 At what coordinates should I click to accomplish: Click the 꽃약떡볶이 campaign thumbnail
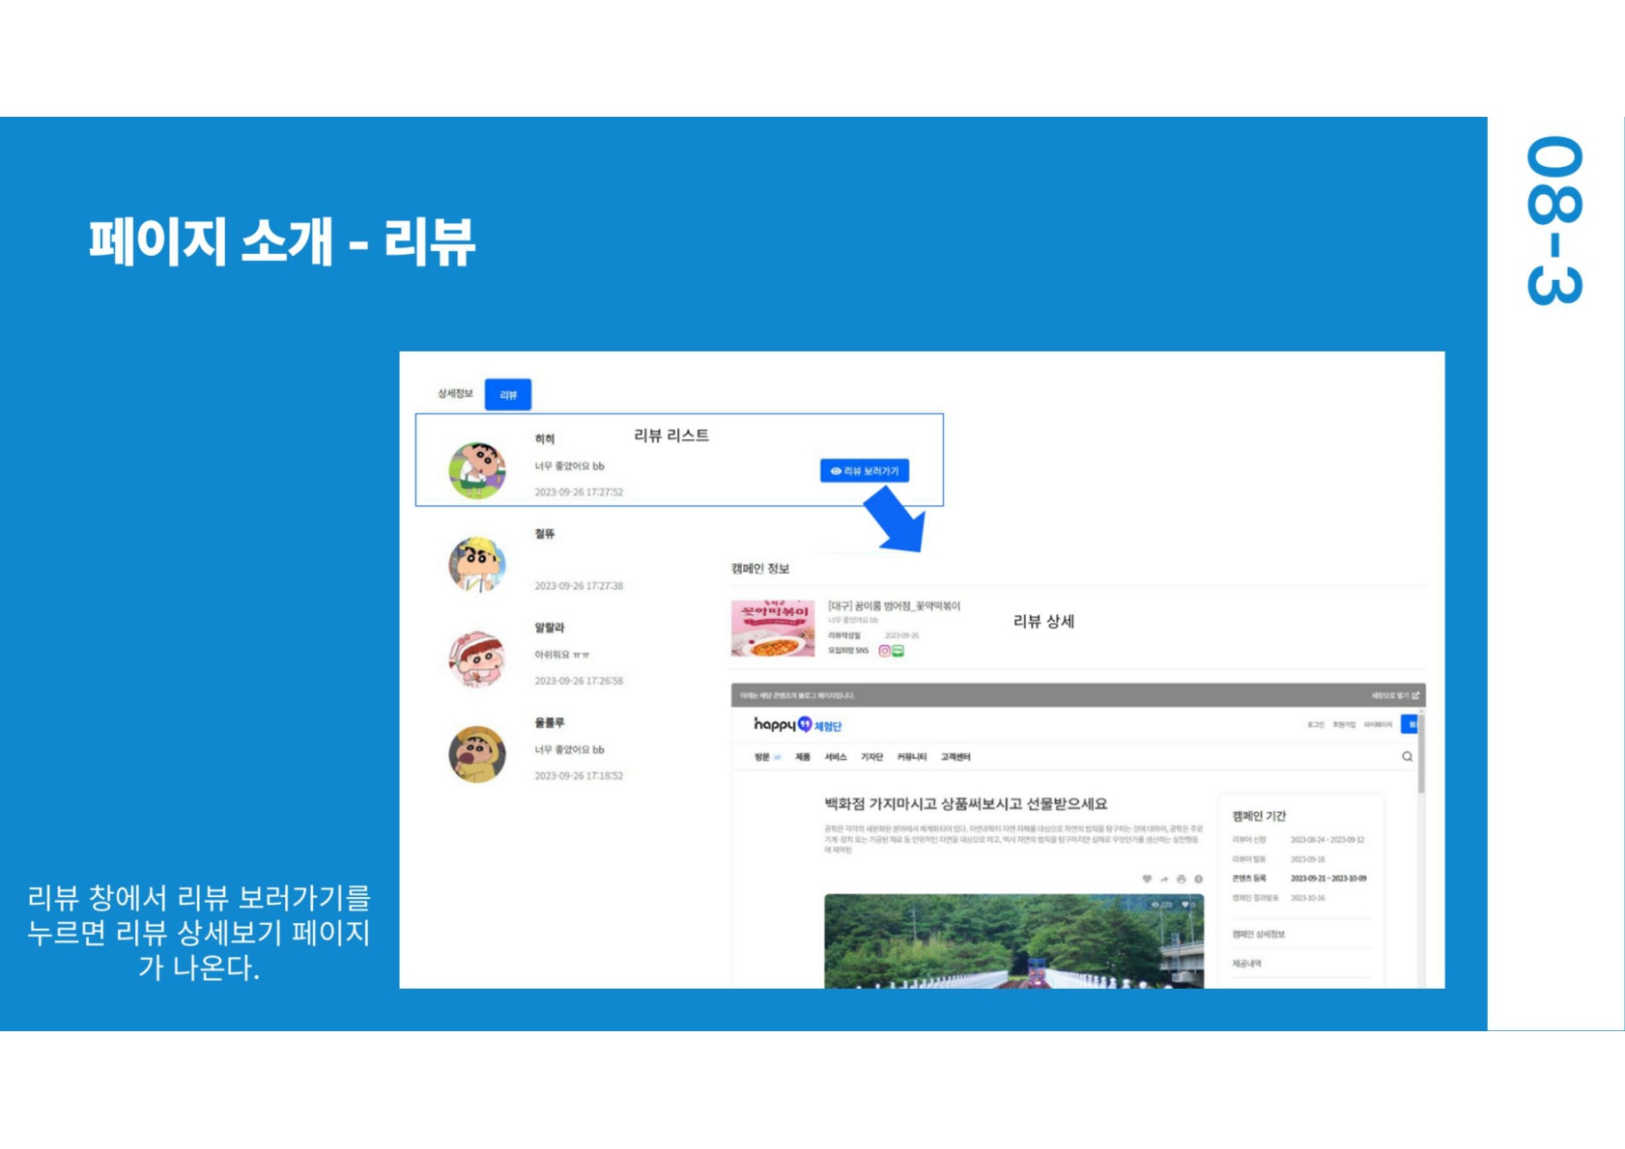coord(773,629)
